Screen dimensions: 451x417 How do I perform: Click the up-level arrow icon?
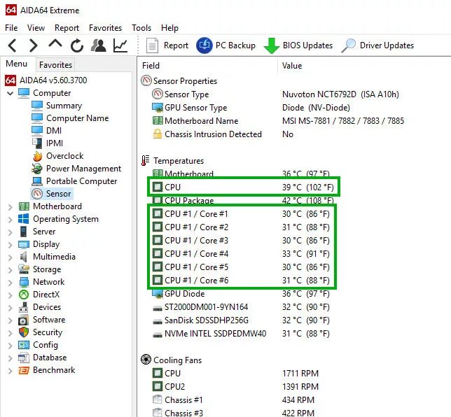(x=55, y=44)
